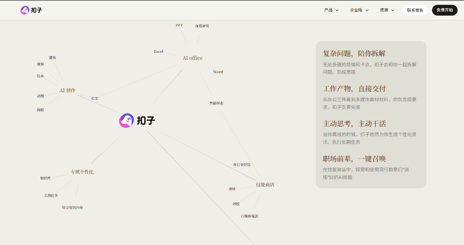Click the 备课 label
The width and height of the screenshot is (464, 245).
point(232,189)
